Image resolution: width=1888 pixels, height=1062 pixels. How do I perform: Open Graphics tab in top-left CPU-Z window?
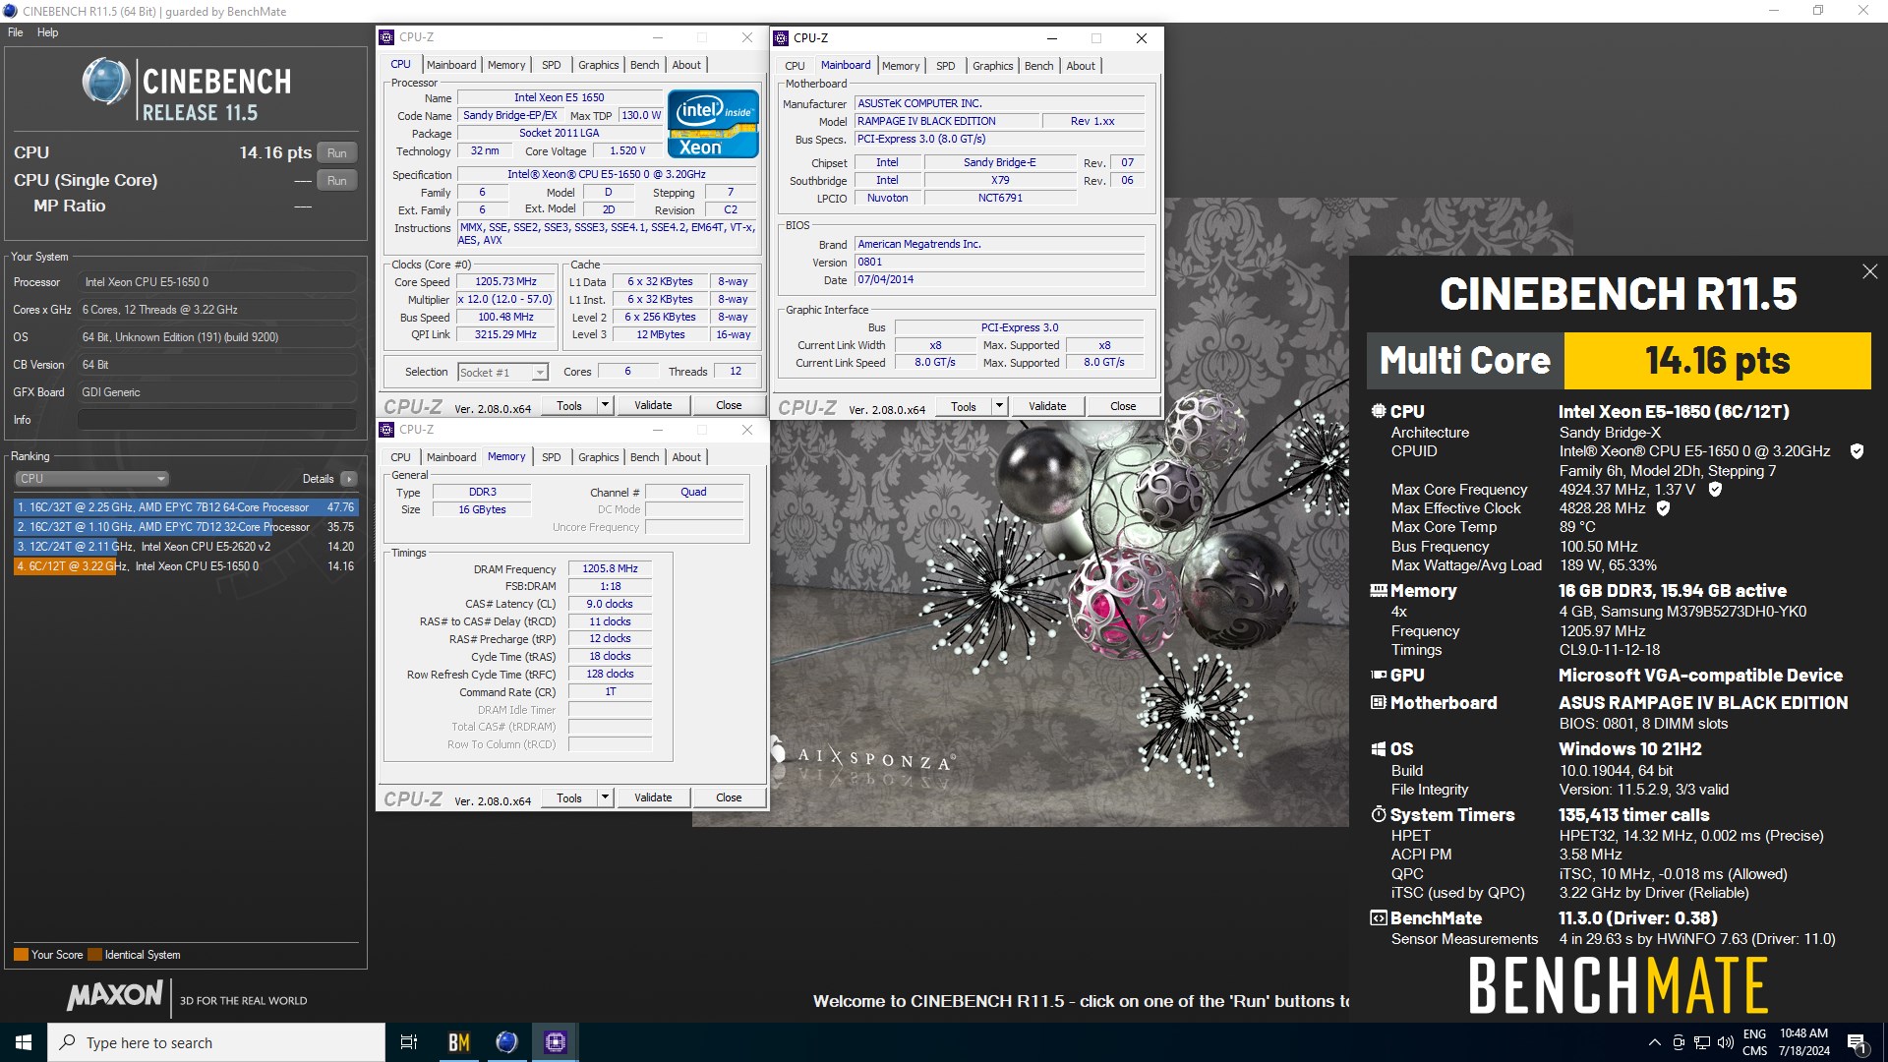tap(598, 65)
